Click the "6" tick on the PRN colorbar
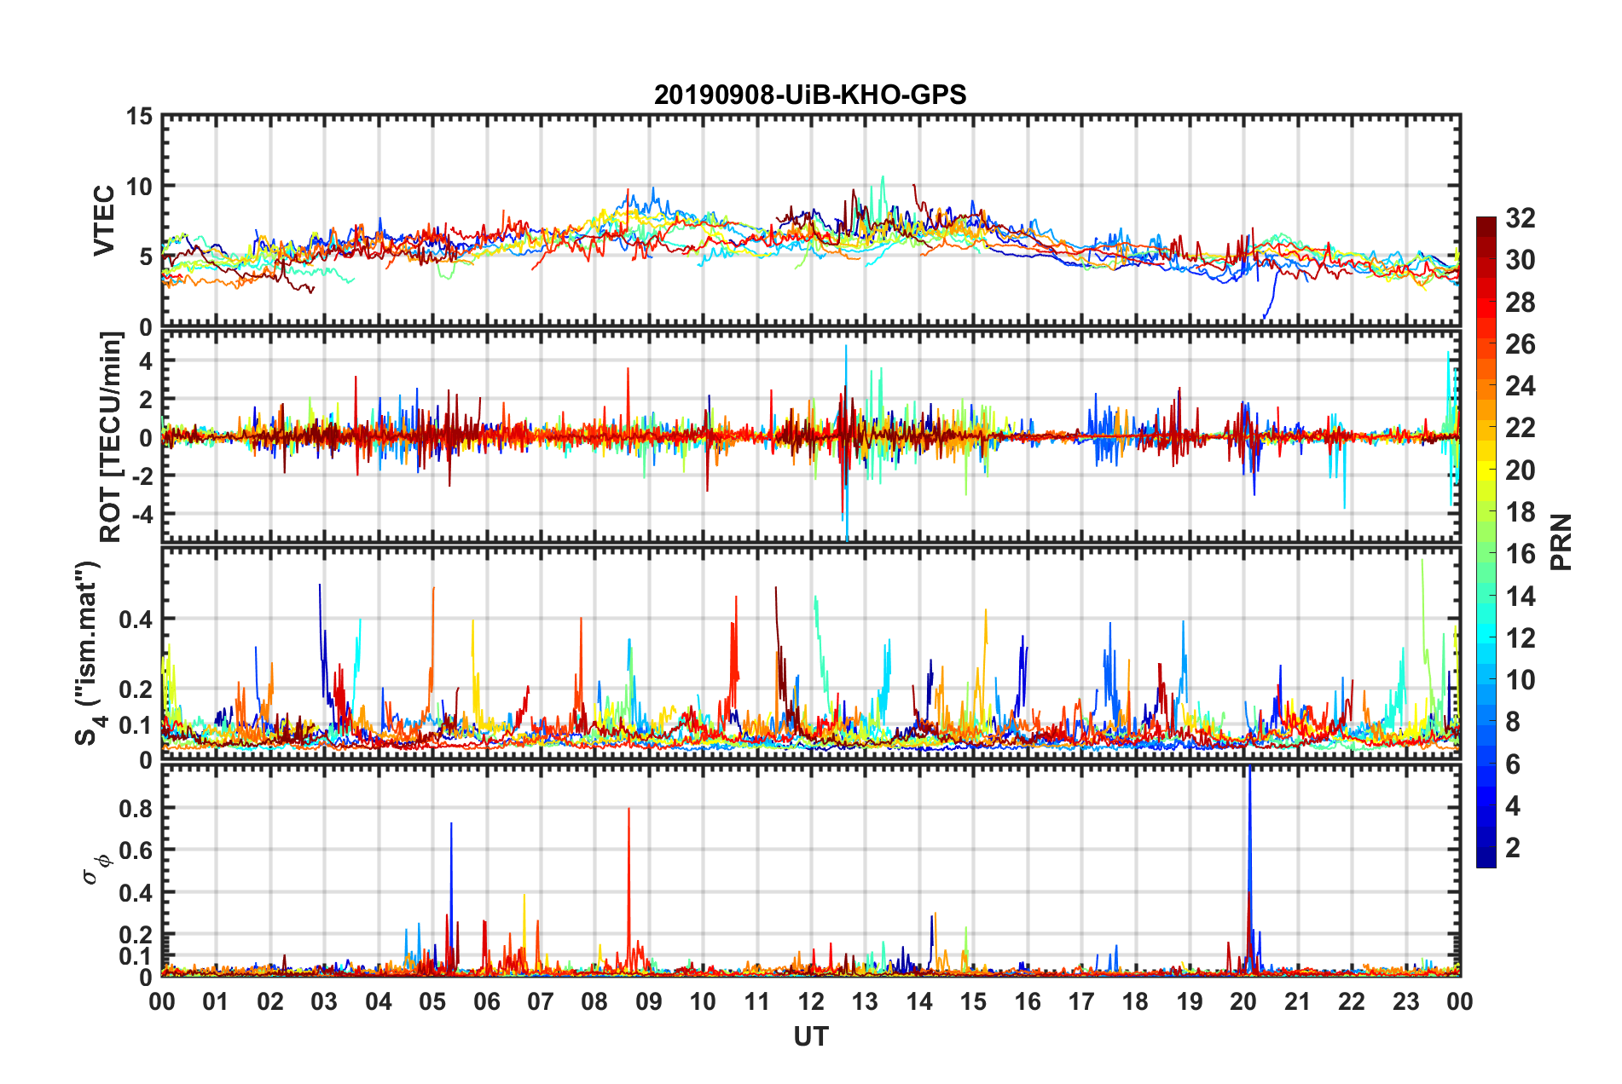This screenshot has width=1622, height=1084. [x=1513, y=764]
